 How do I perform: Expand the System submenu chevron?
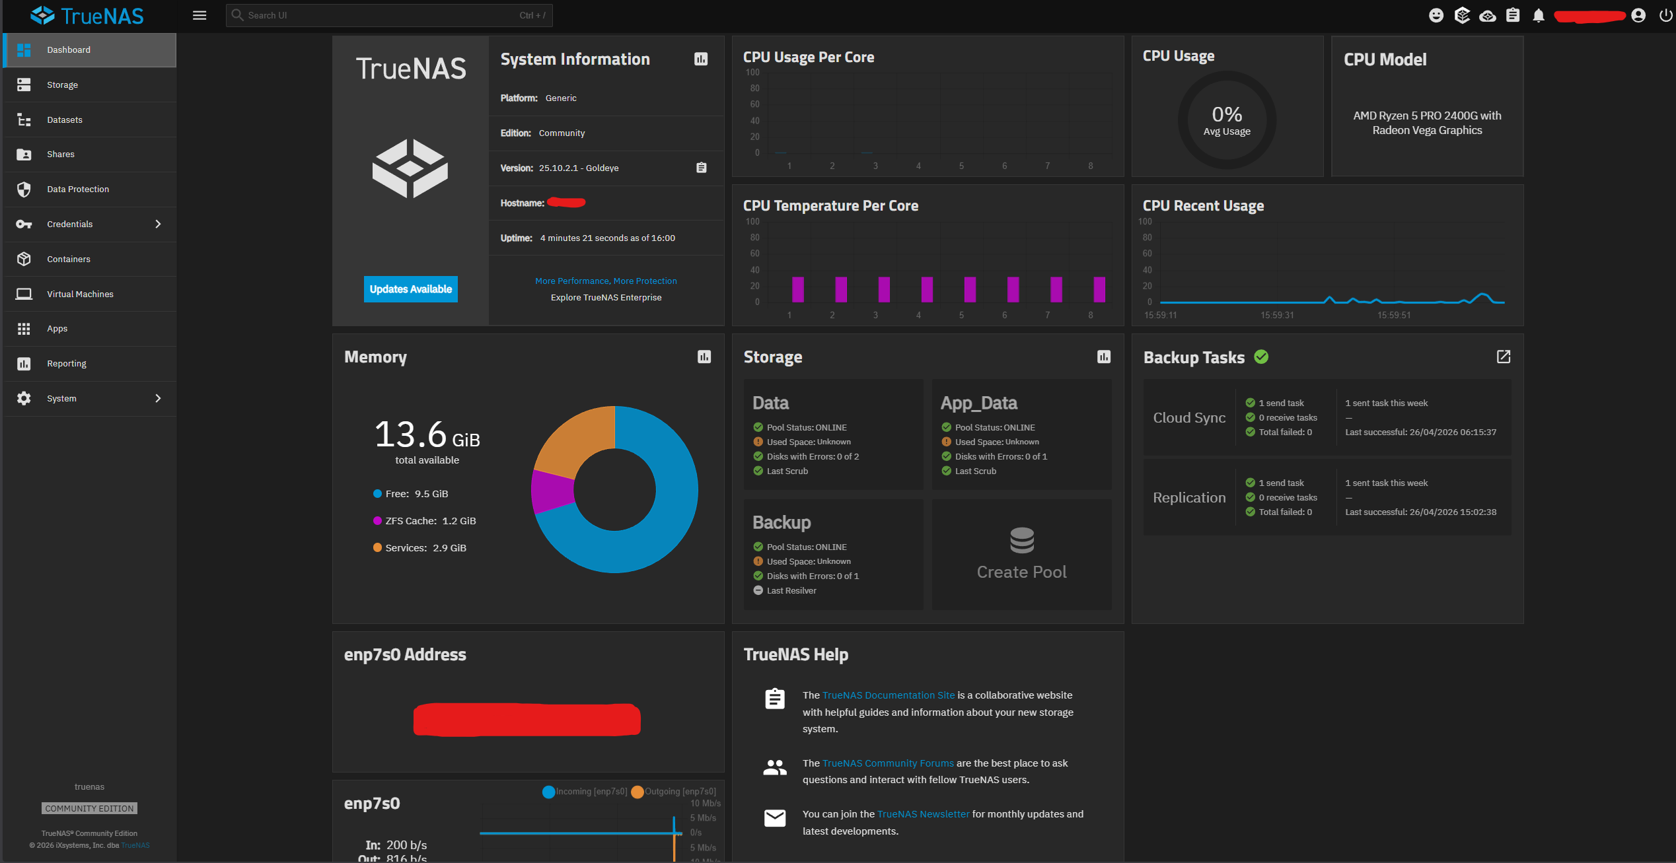point(158,398)
